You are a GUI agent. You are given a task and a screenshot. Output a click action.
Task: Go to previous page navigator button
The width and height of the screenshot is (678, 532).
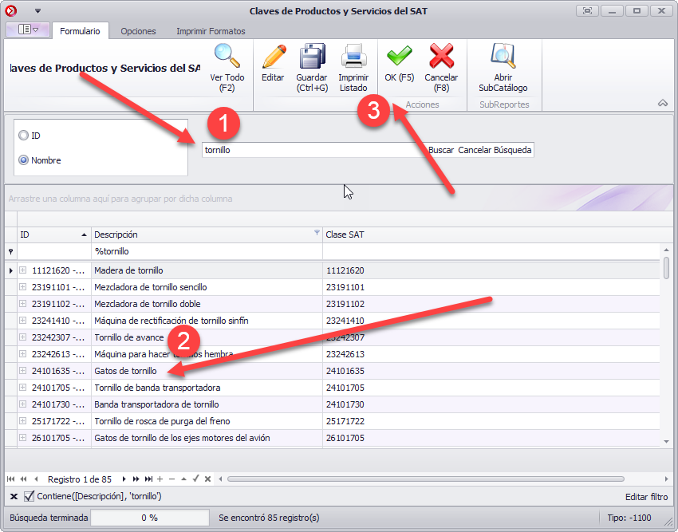click(23, 479)
